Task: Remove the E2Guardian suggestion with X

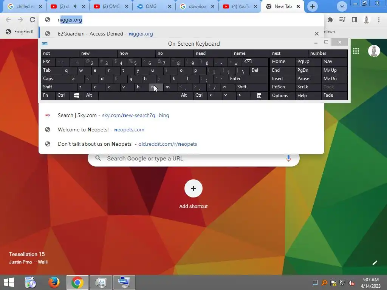Action: tap(317, 34)
